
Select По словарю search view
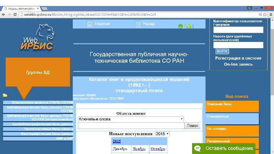click(x=232, y=131)
